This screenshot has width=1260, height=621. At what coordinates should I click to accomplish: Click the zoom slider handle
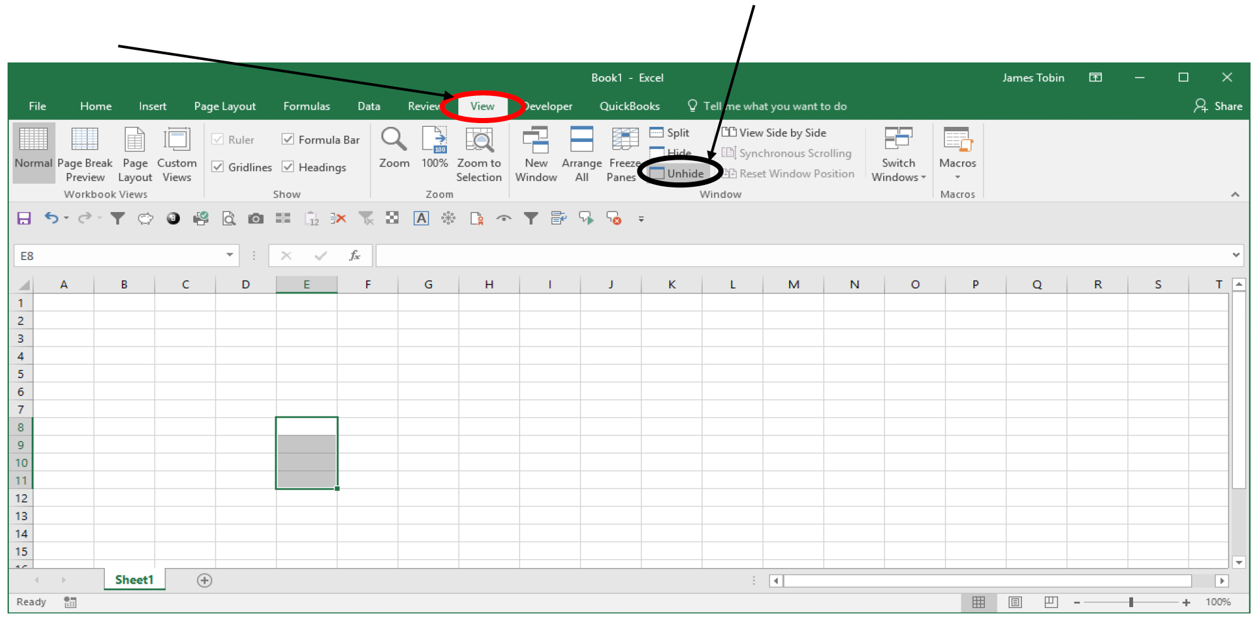coord(1131,602)
